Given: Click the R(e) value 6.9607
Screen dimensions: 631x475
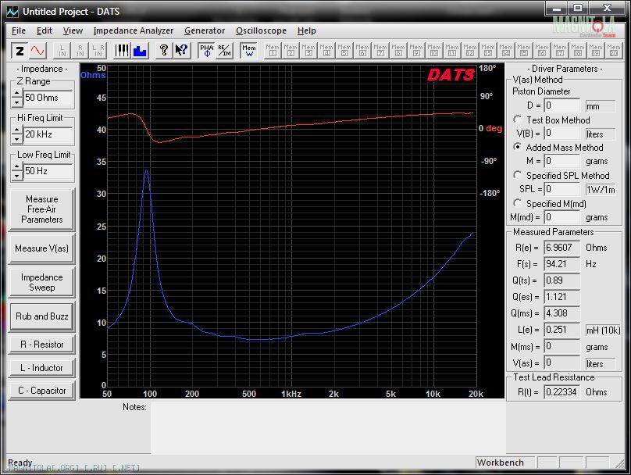Looking at the screenshot, I should tap(561, 248).
